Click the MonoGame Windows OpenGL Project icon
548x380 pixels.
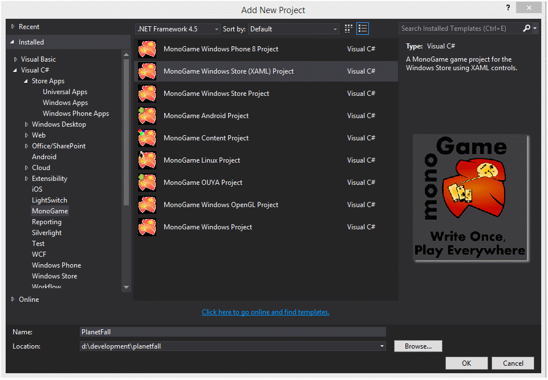tap(147, 205)
